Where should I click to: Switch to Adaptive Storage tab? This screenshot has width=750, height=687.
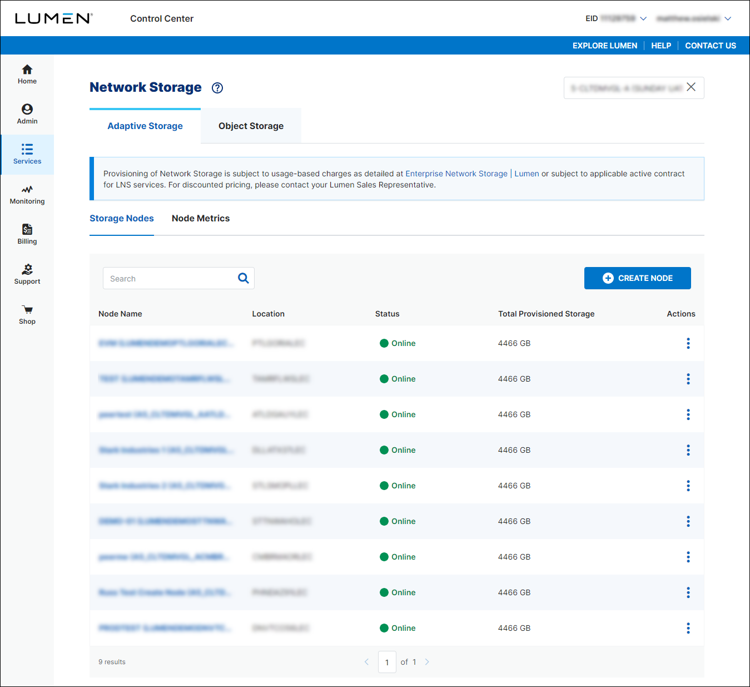point(145,126)
